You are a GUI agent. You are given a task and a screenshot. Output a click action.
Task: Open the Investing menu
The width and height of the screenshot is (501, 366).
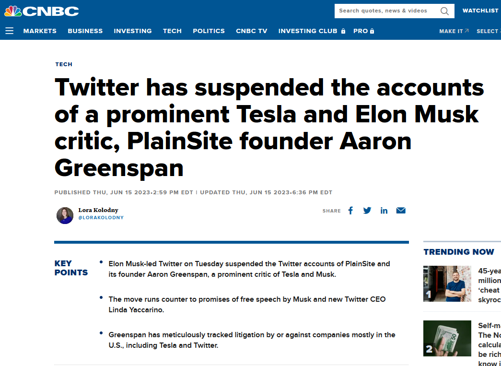pyautogui.click(x=133, y=31)
